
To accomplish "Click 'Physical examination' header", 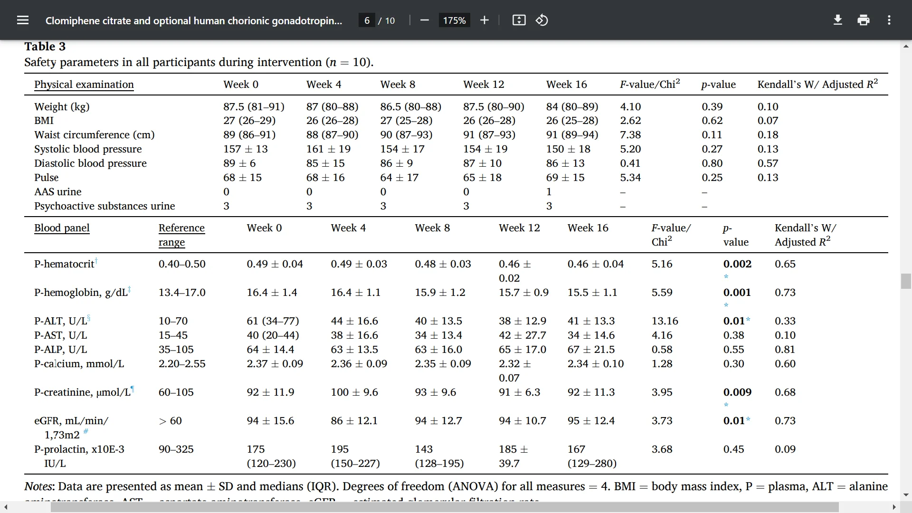I will pos(84,85).
